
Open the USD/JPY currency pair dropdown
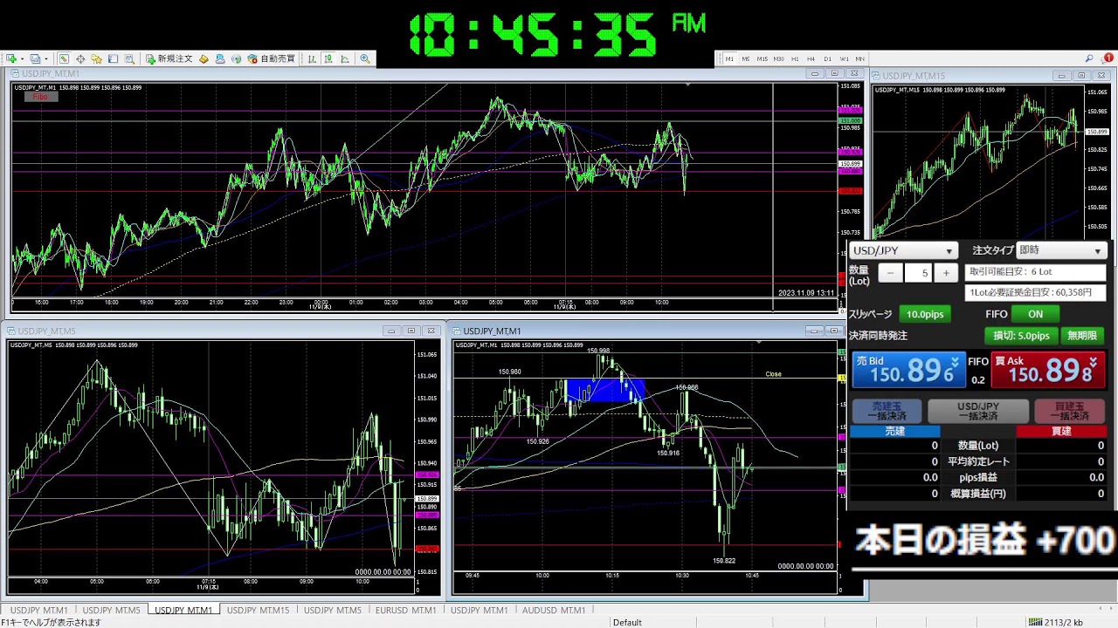902,251
